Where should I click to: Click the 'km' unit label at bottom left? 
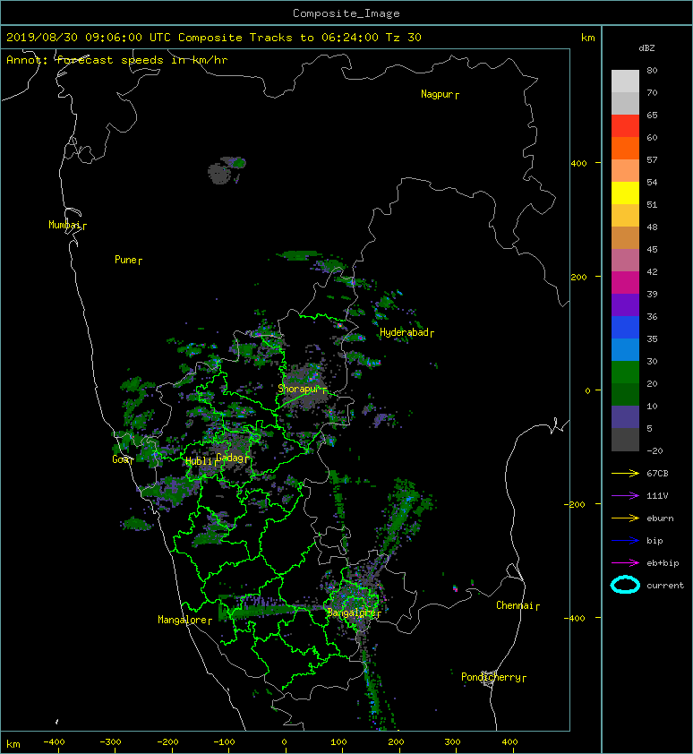pos(13,744)
